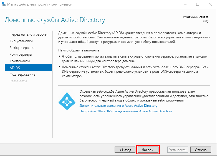Open the 'Компоненты' step

click(x=20, y=61)
